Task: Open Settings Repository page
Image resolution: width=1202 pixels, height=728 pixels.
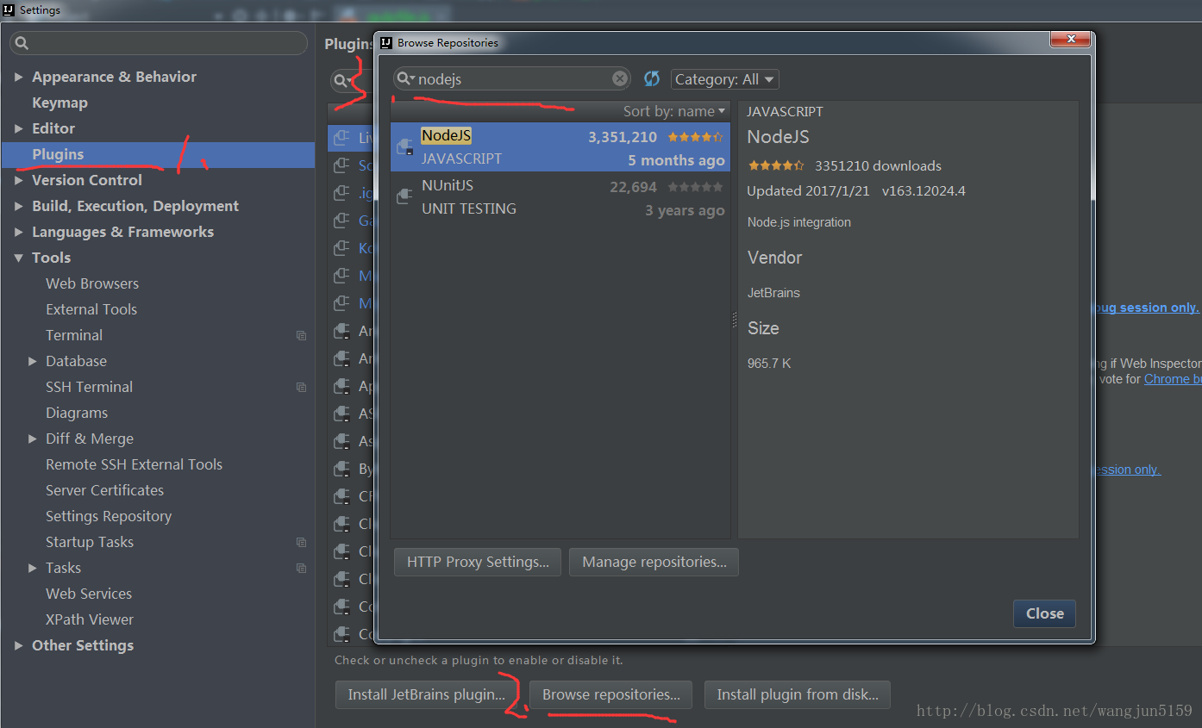Action: (109, 516)
